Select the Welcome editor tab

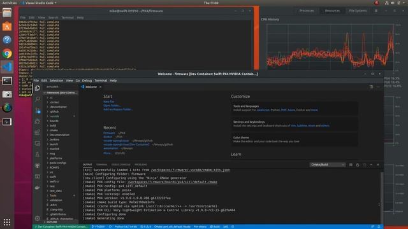pos(91,87)
